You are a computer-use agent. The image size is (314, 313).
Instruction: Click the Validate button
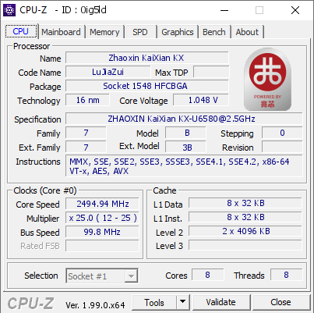[221, 303]
